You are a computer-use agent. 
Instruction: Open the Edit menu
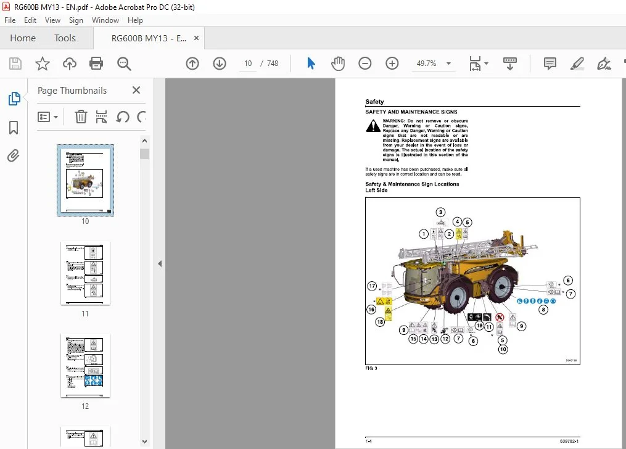pyautogui.click(x=30, y=20)
